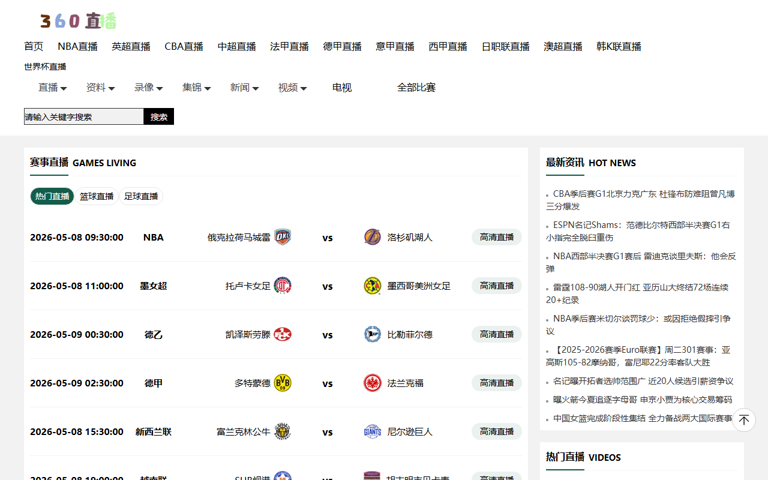Click match time 2026-05-09 02:30:00

pyautogui.click(x=77, y=383)
